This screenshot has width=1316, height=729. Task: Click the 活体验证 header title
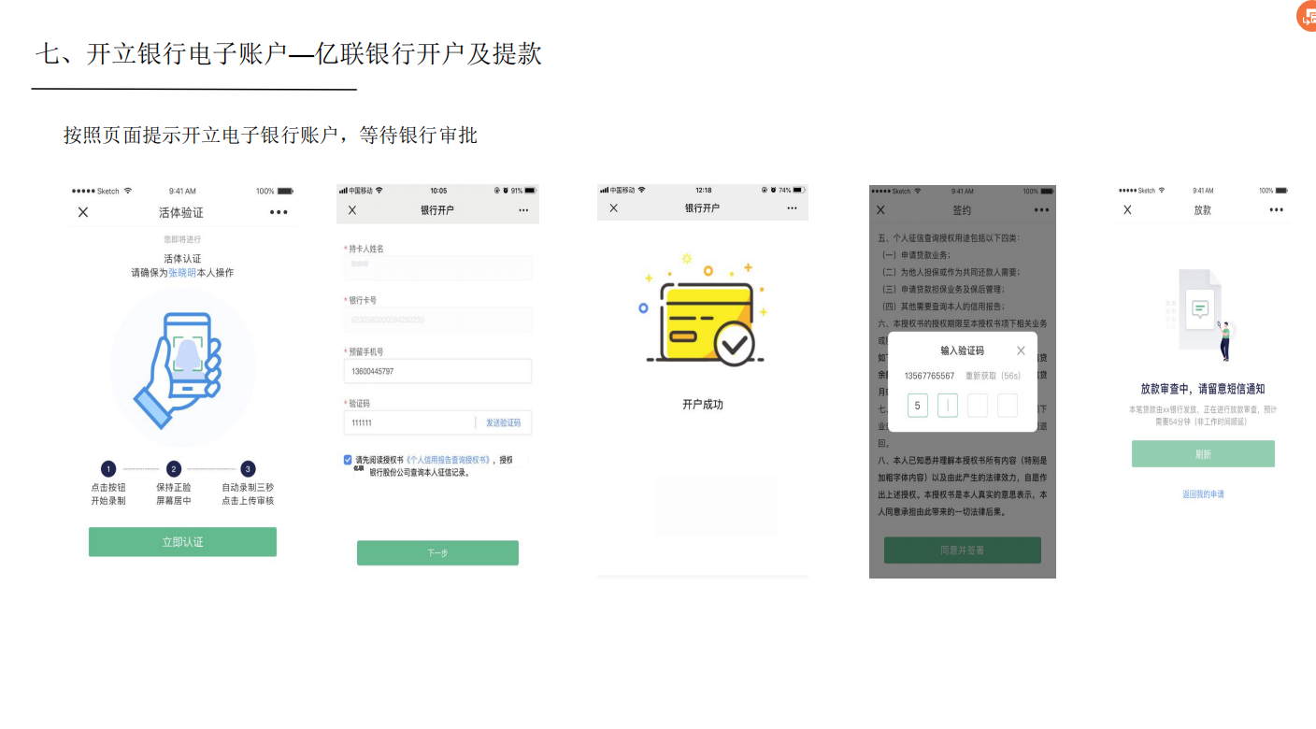181,213
